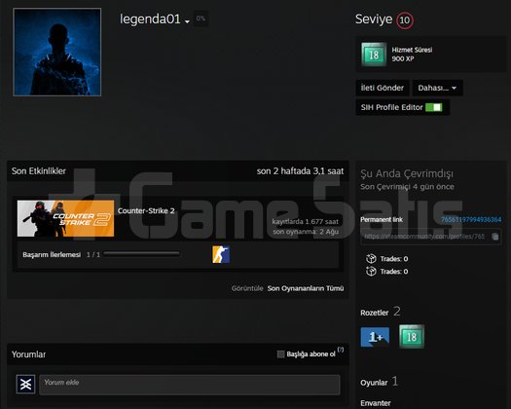Check the Başlığa abone ol checkbox
Screen dimensions: 511x409
[280, 354]
